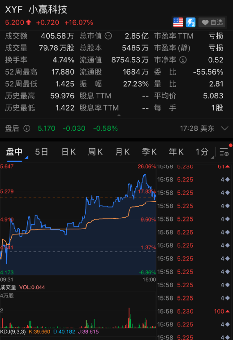Click 17:28 美东 timestamp
233x340 pixels.
click(x=197, y=128)
